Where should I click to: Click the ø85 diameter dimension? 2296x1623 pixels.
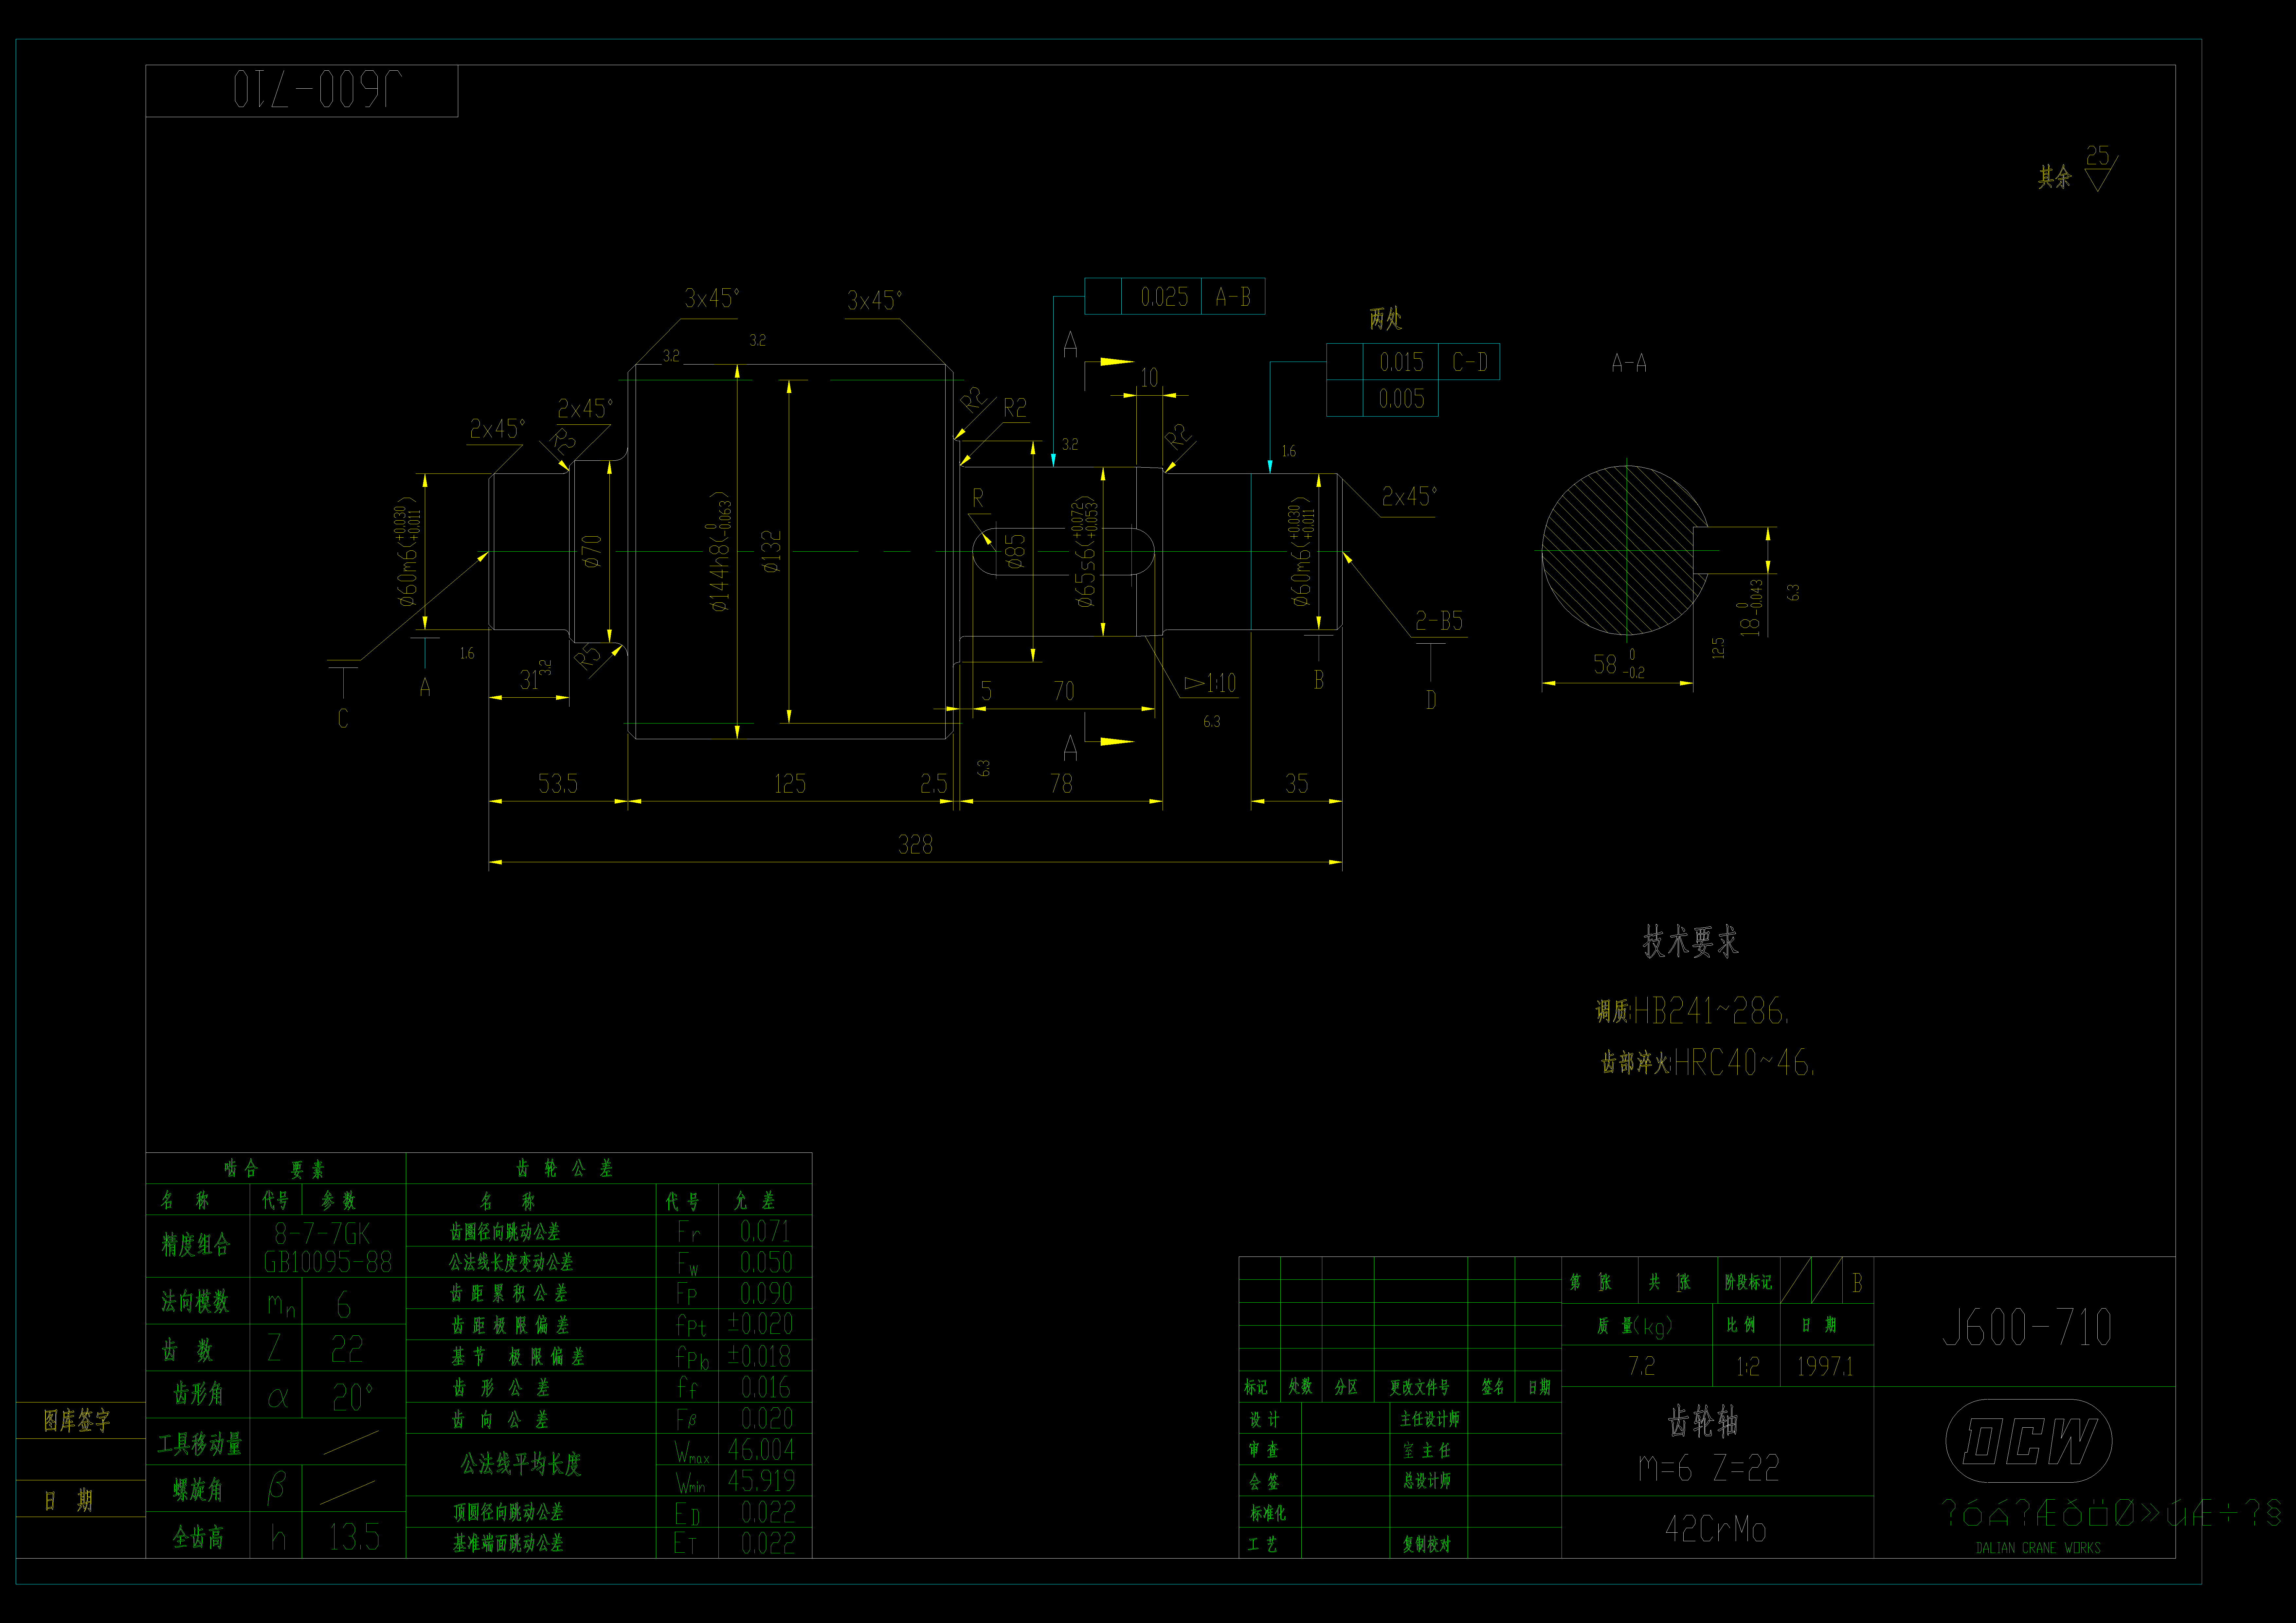(1015, 551)
